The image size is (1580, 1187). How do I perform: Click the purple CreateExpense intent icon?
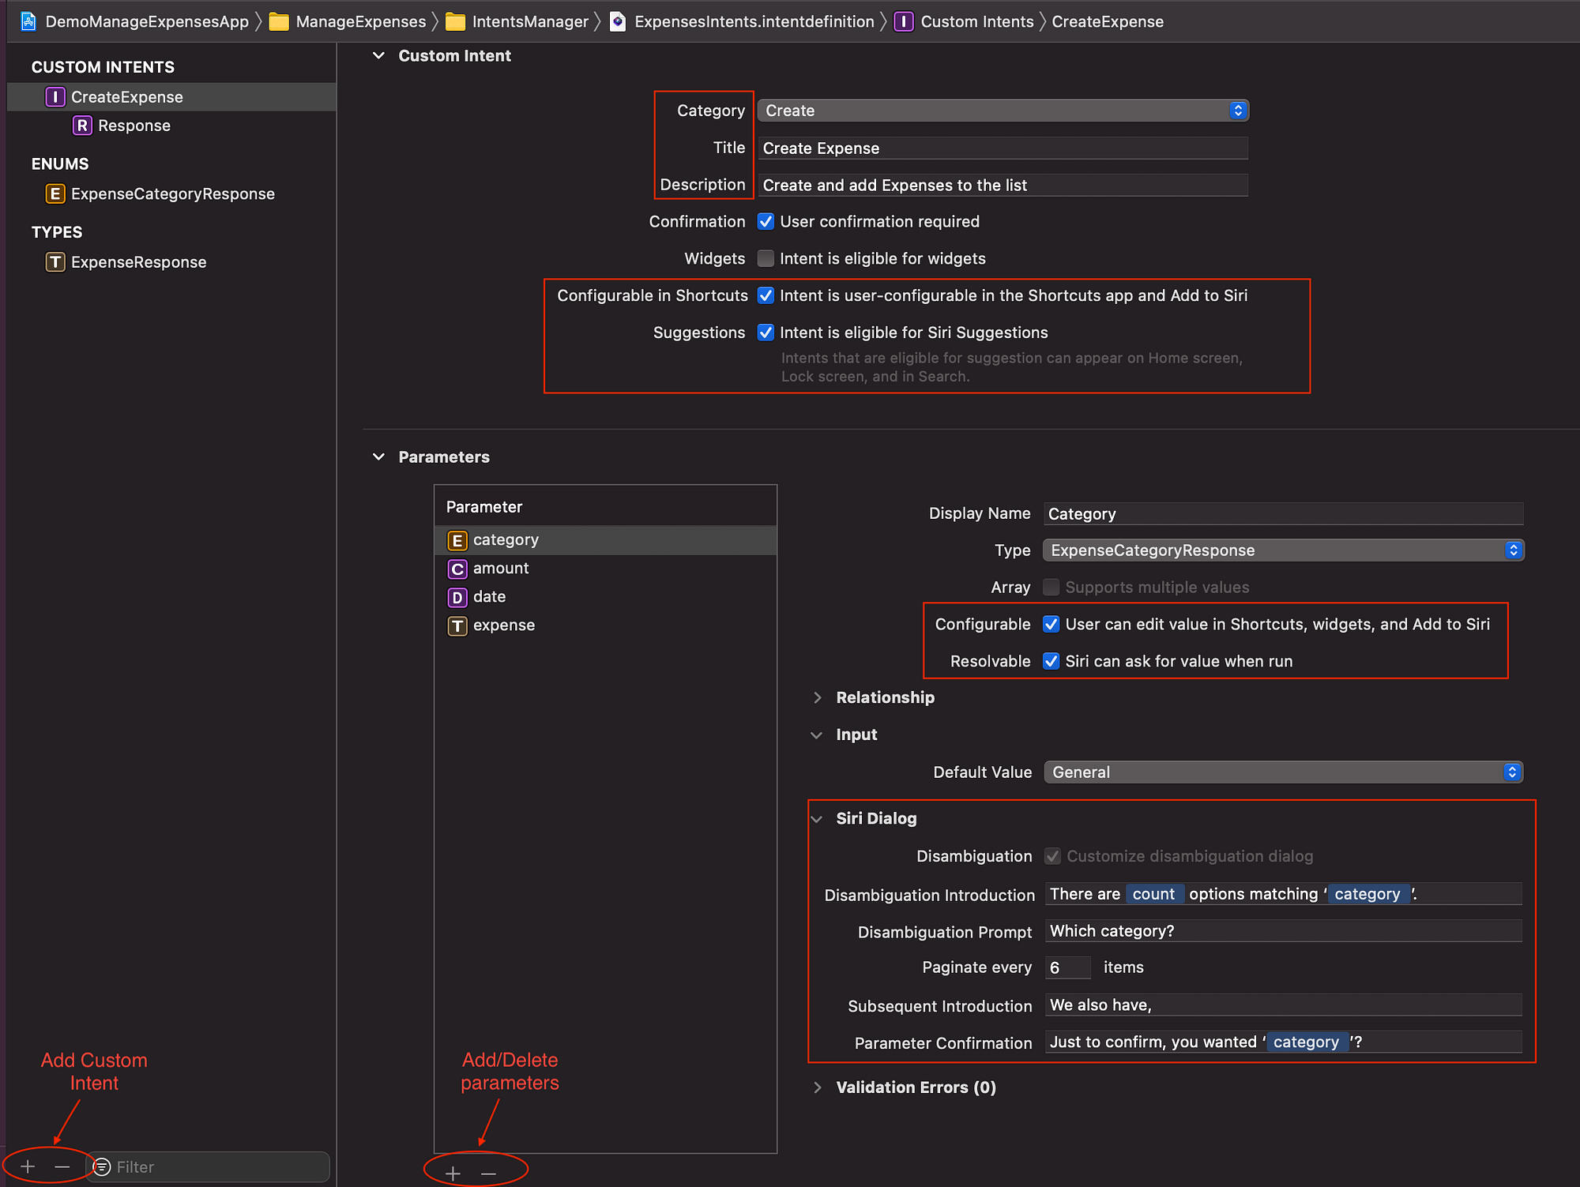pos(55,97)
